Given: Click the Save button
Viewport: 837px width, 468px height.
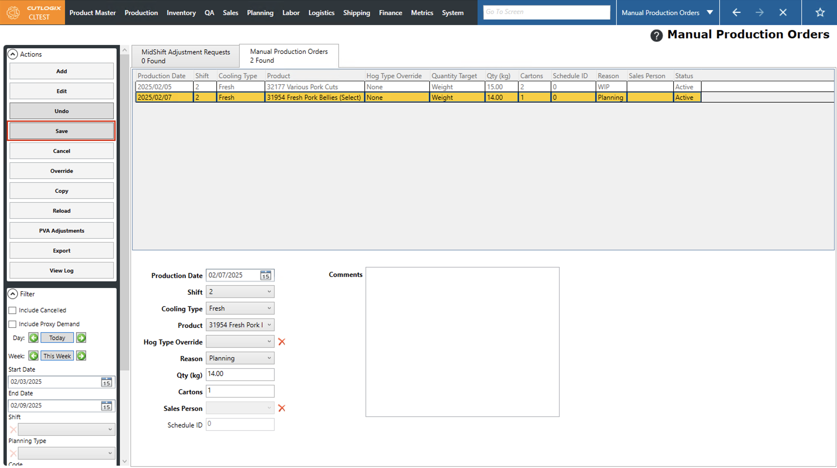Looking at the screenshot, I should (x=61, y=131).
